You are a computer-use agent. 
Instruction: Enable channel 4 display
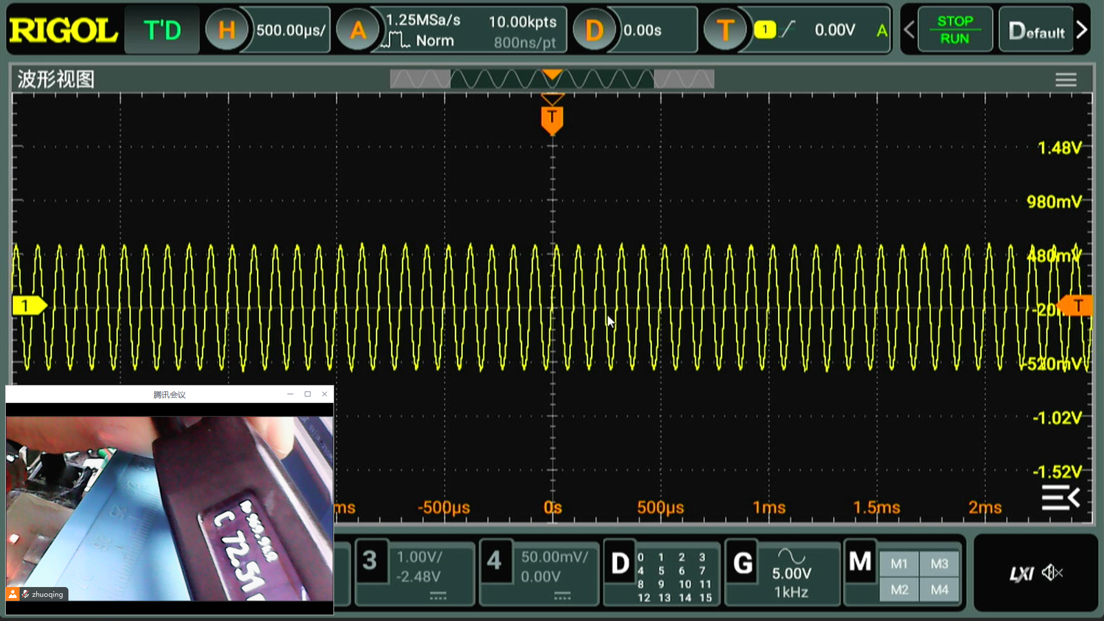click(x=494, y=561)
